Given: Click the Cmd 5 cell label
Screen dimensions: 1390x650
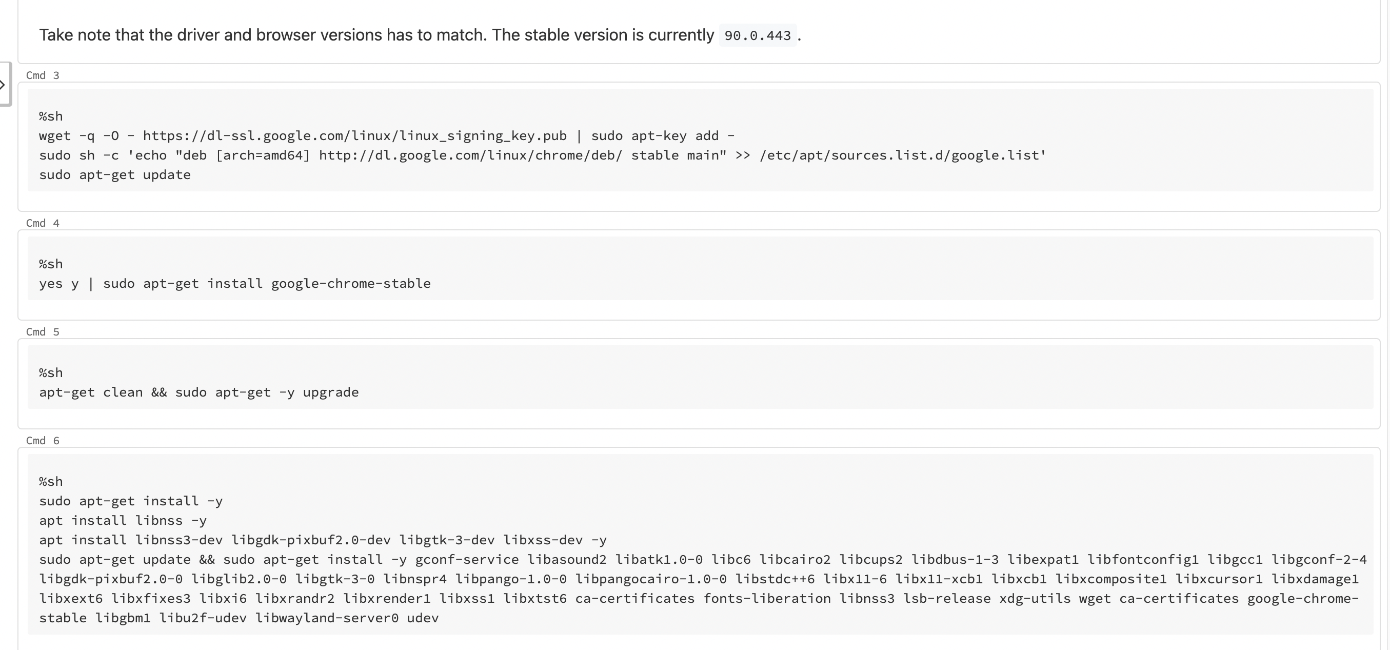Looking at the screenshot, I should [43, 332].
